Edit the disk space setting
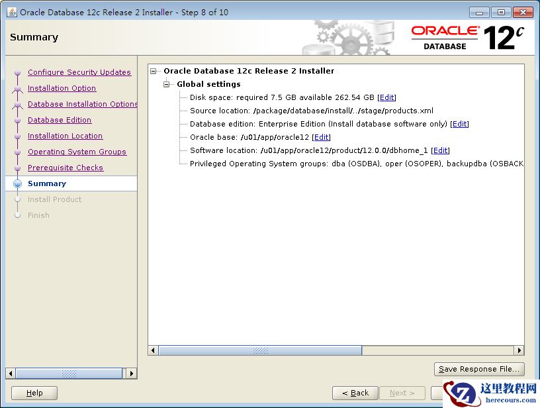540x408 pixels. pos(386,97)
